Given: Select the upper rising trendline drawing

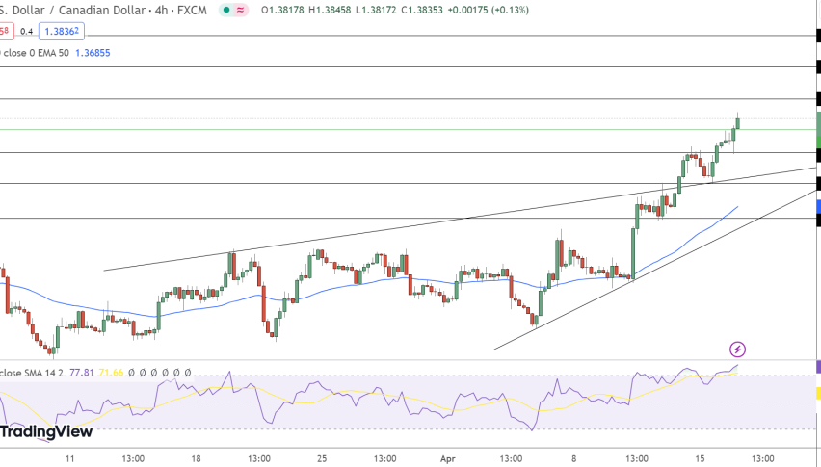Looking at the screenshot, I should pyautogui.click(x=461, y=220).
